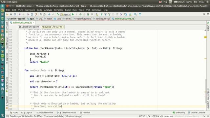The height and width of the screenshot is (118, 210).
Task: Collapse the nonLocalReturn function fold marker
Action: click(18, 70)
